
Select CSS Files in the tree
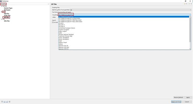coord(6,14)
